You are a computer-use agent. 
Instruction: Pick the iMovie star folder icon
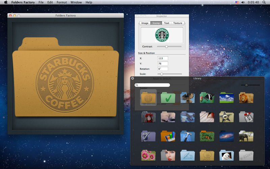226,117
